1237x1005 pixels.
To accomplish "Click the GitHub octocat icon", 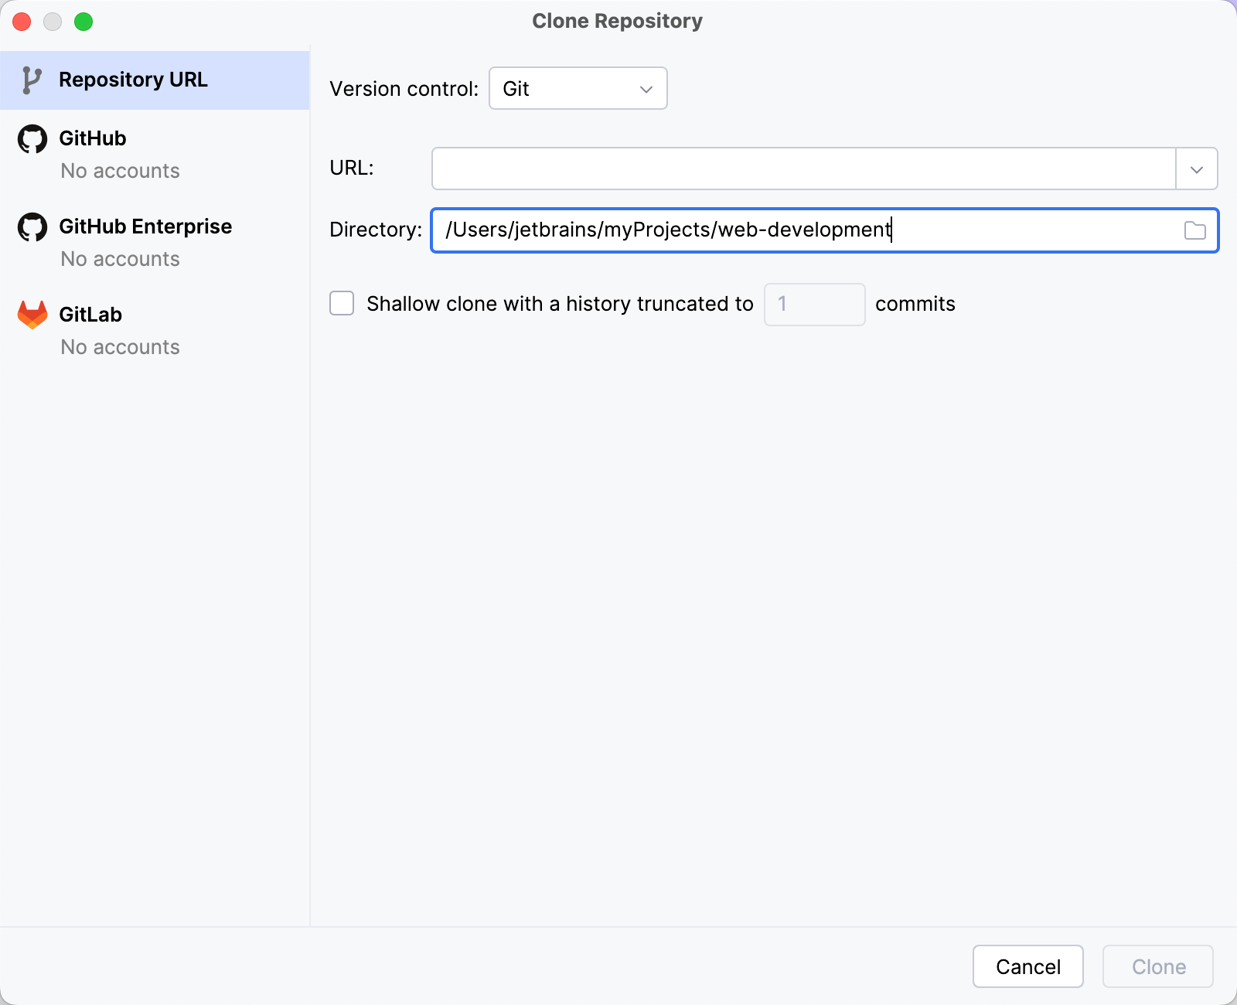I will point(32,139).
